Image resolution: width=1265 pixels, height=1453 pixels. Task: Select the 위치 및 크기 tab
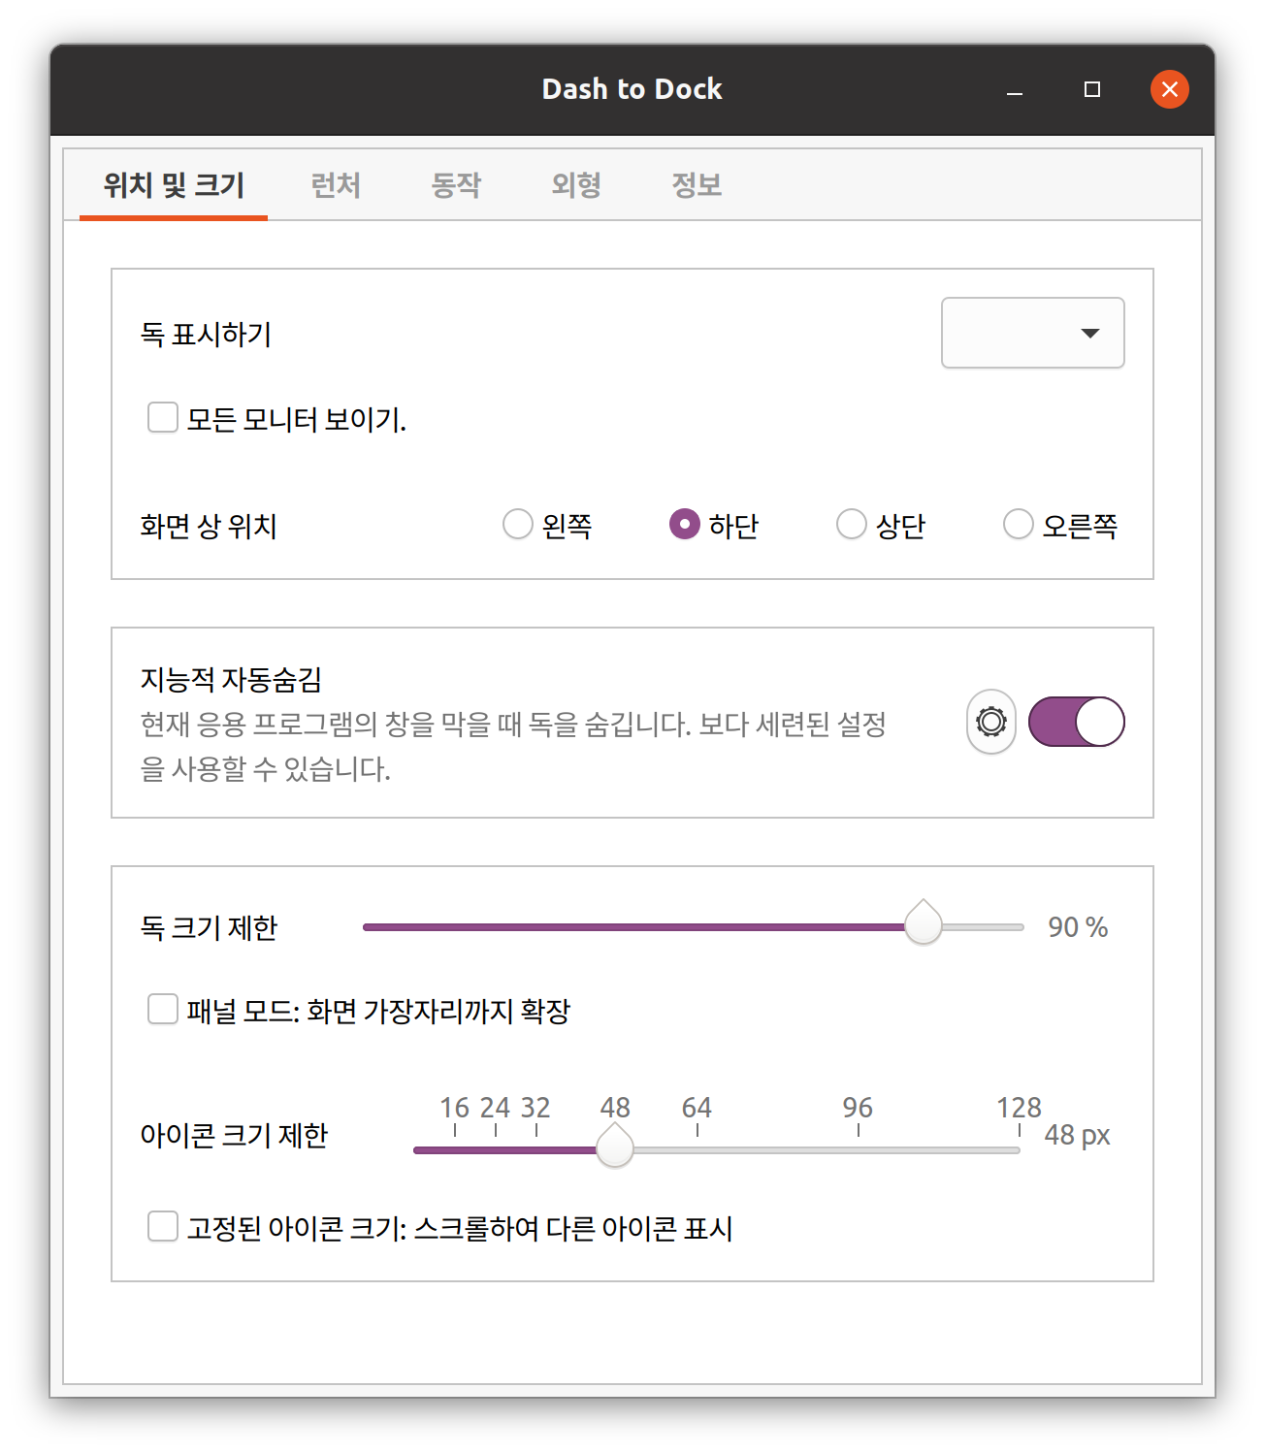pos(174,184)
